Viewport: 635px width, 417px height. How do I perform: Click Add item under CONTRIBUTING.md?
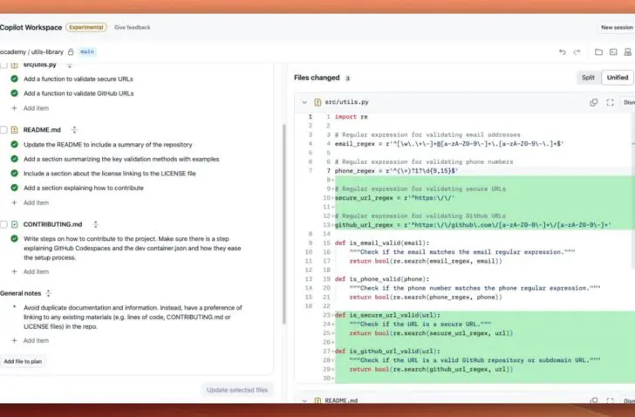pos(36,271)
